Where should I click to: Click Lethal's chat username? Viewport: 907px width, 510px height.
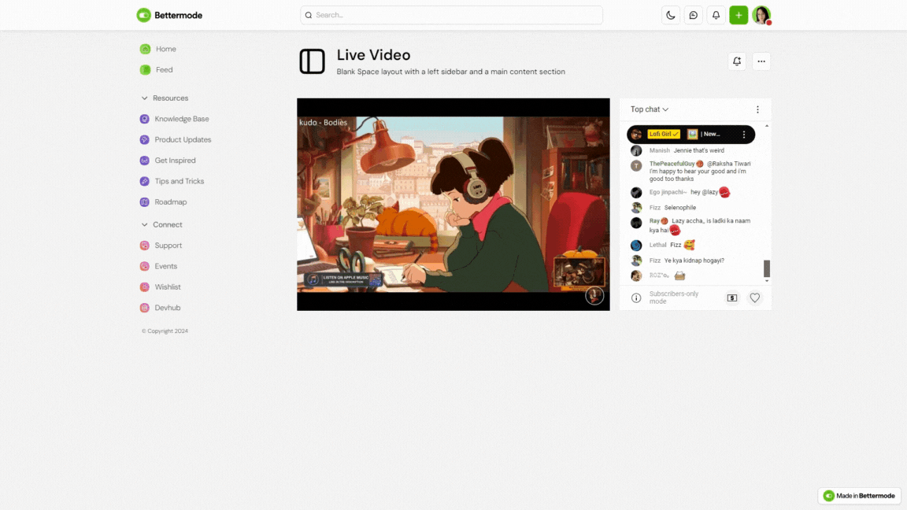[x=657, y=245]
